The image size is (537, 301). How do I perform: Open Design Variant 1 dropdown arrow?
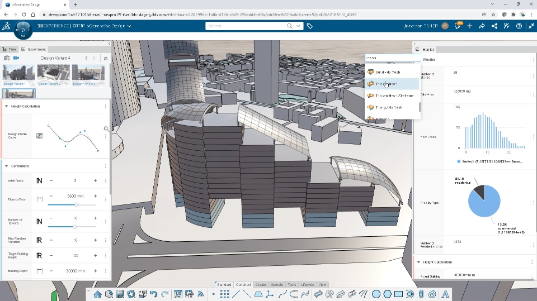coord(31,84)
